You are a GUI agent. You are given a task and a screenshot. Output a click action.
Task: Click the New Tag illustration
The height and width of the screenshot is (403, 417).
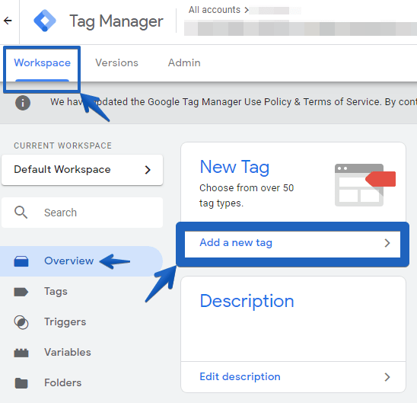365,184
